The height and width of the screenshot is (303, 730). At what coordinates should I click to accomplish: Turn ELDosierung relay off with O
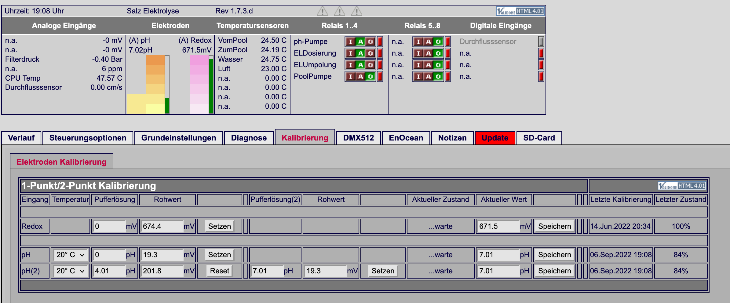pos(370,53)
